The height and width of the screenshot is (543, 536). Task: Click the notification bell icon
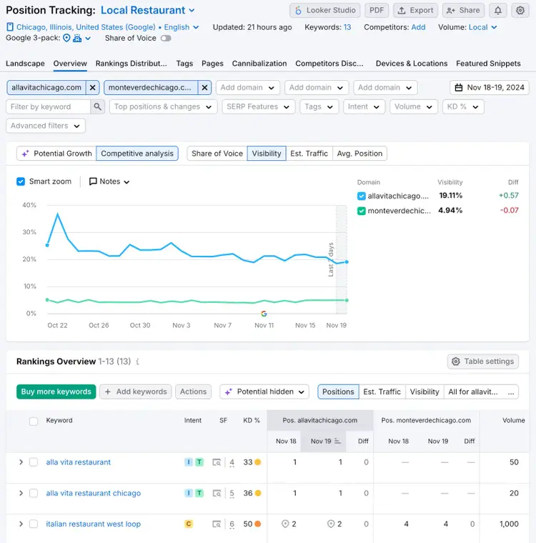click(x=498, y=11)
